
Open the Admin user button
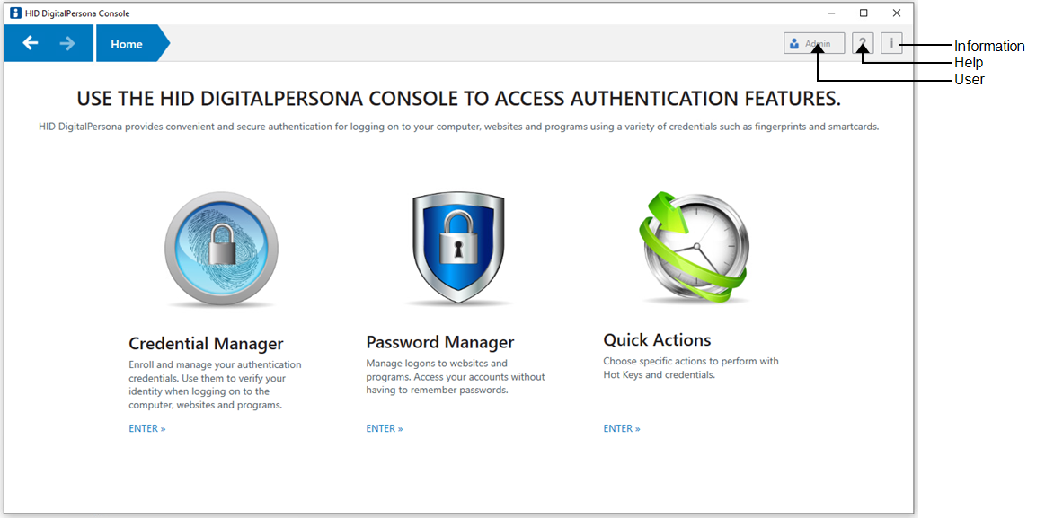point(814,43)
